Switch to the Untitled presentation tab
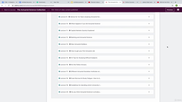 tap(78, 2)
